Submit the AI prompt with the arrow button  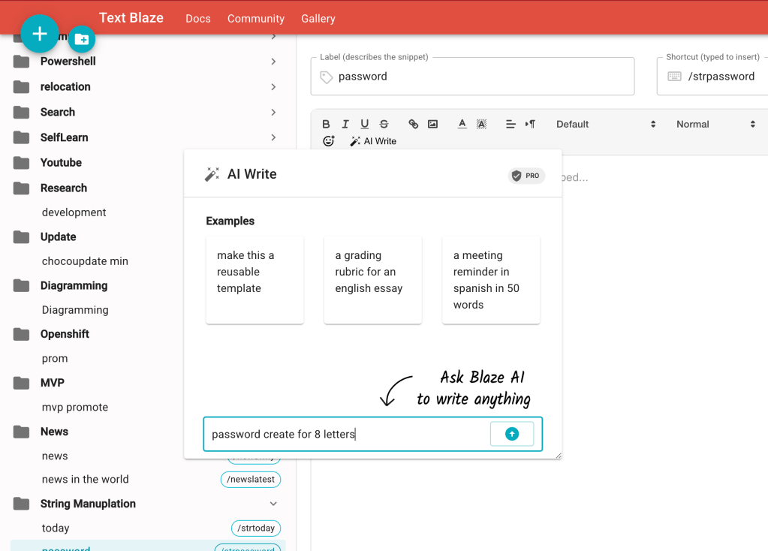[x=512, y=434]
